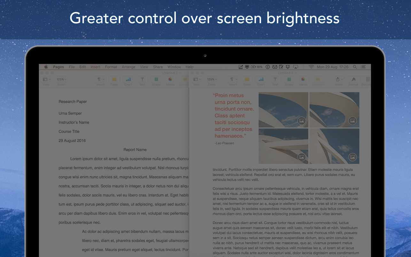411x257 pixels.
Task: Open the View dropdown in right window
Action: click(x=197, y=80)
